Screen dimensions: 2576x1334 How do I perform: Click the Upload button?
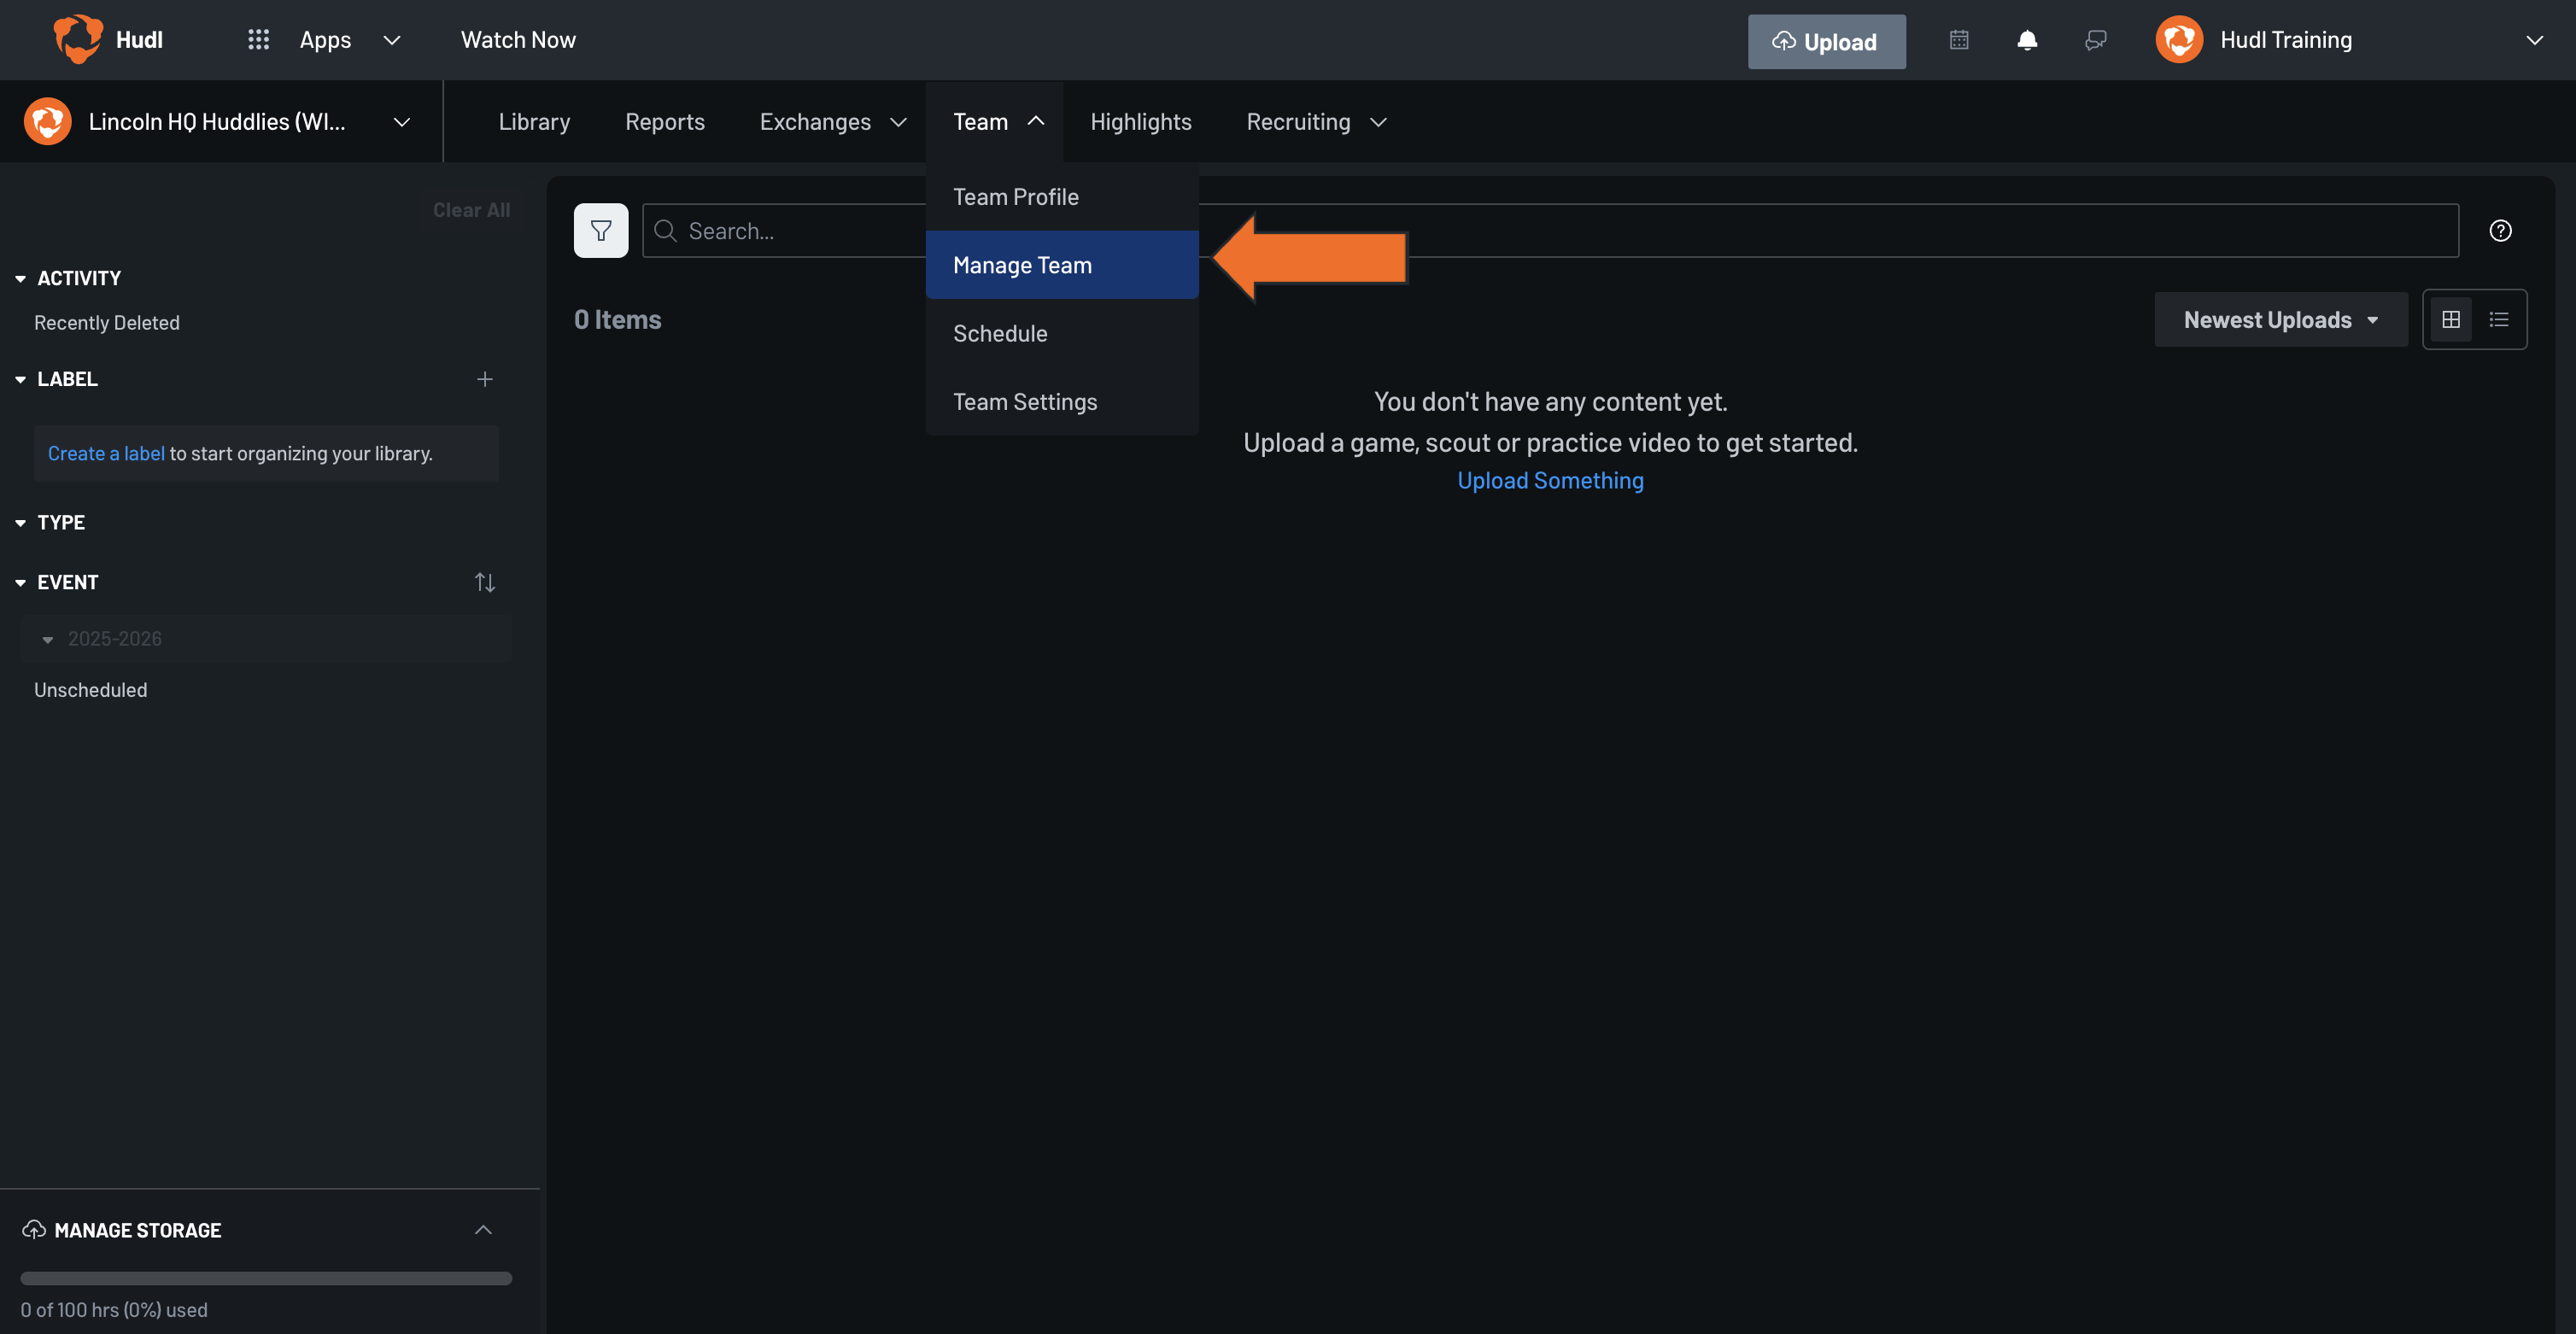pyautogui.click(x=1826, y=41)
